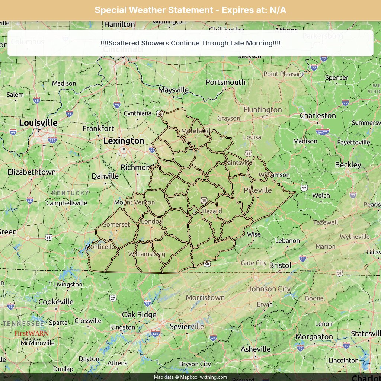Click the Crossville city label

point(88,321)
